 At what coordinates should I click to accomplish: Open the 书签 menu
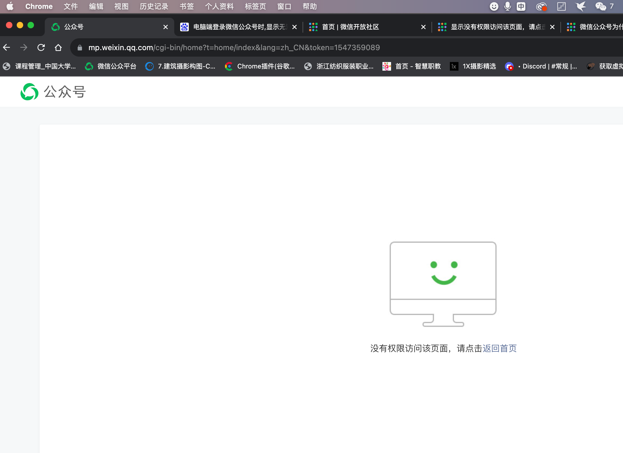187,6
